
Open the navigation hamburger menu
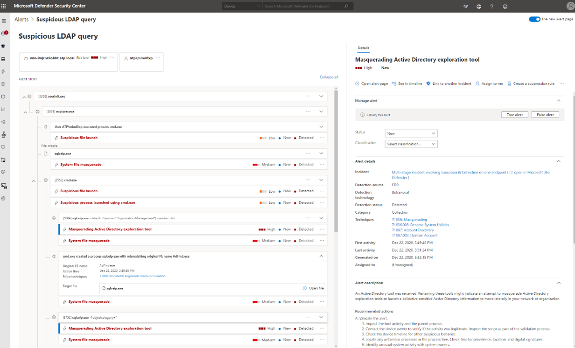pos(4,21)
